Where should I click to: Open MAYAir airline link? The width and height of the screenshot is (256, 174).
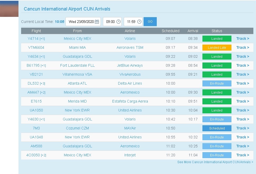tap(130, 128)
